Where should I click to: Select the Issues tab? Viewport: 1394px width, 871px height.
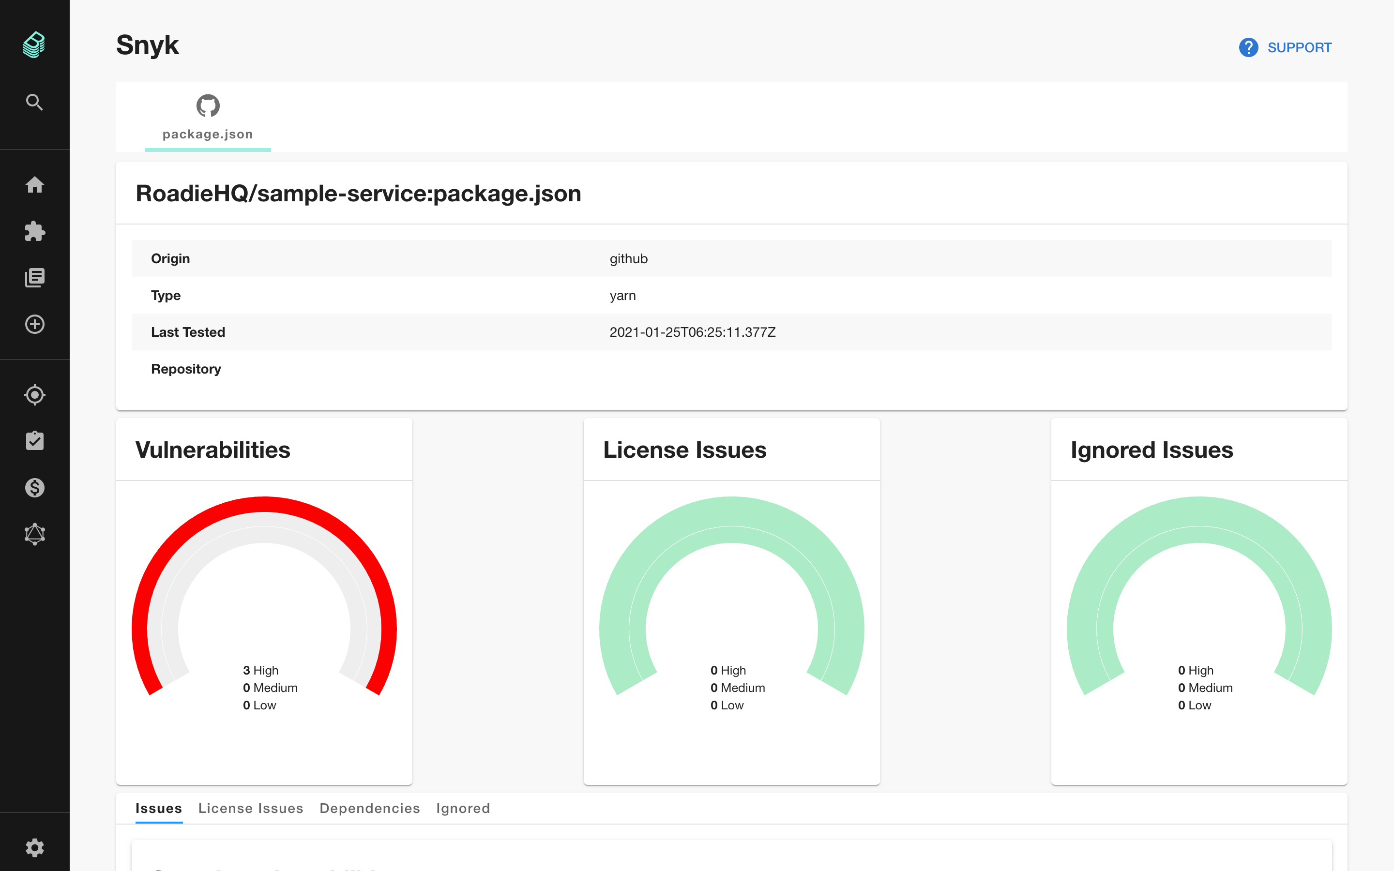click(x=158, y=808)
